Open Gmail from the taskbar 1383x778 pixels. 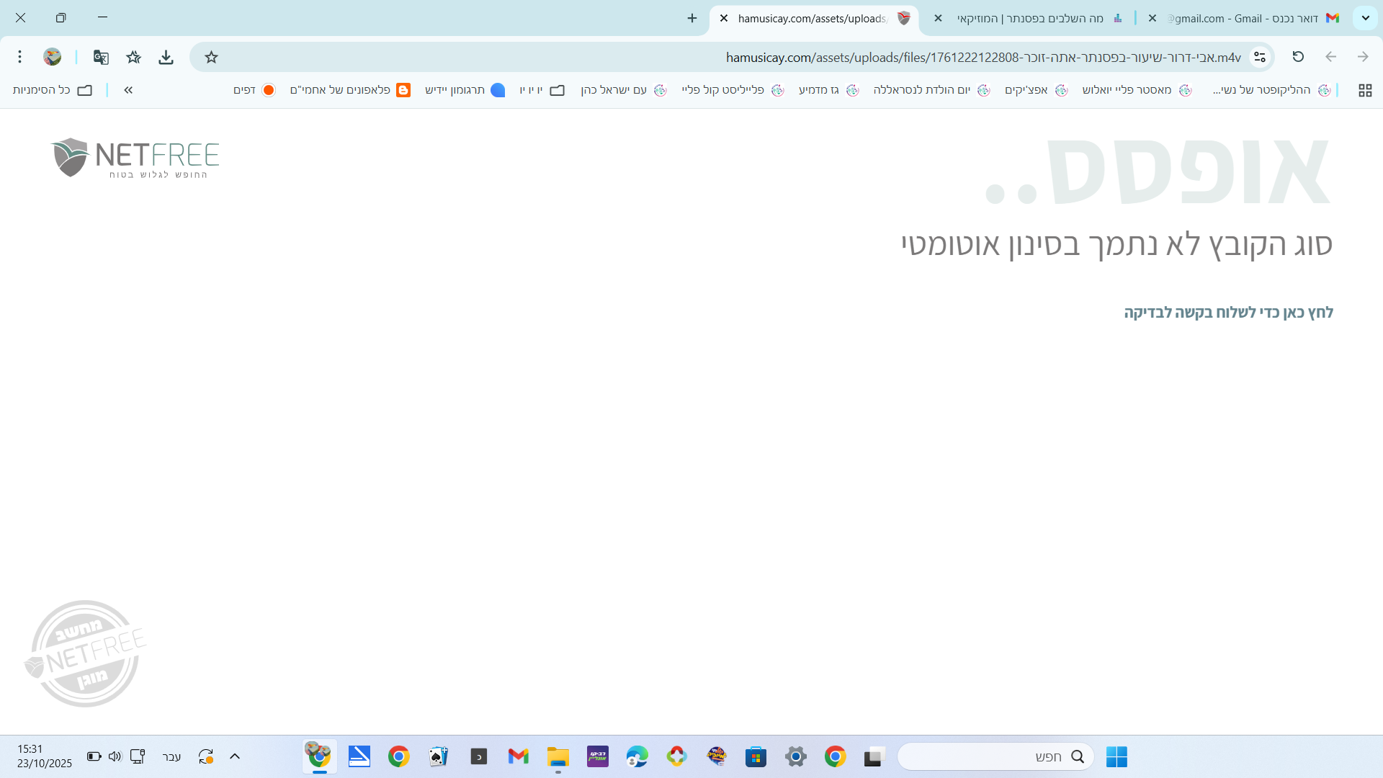pyautogui.click(x=518, y=756)
